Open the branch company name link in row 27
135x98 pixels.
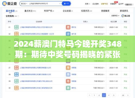coord(35,68)
